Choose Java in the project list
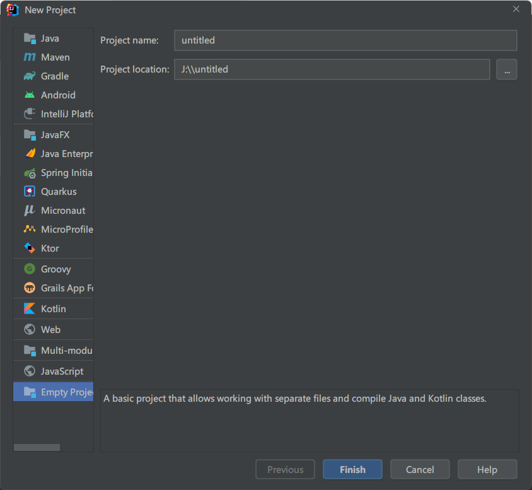532x490 pixels. (x=50, y=38)
